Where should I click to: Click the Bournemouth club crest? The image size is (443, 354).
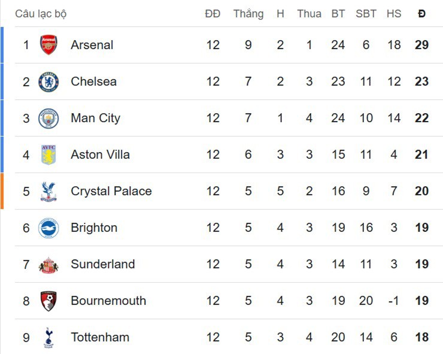[48, 301]
